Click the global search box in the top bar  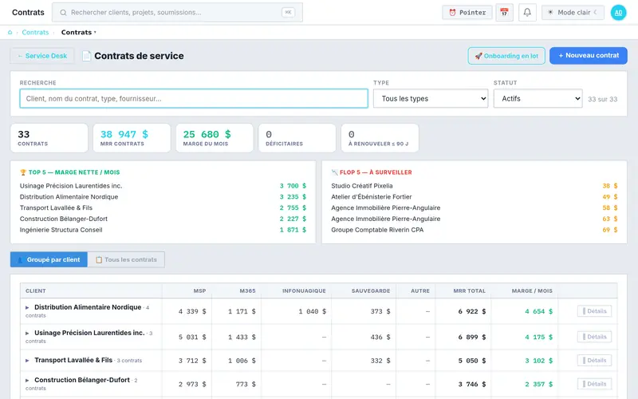point(177,13)
